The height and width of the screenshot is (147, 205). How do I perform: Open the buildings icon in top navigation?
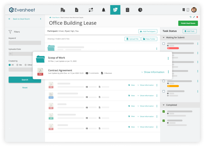(x=63, y=10)
